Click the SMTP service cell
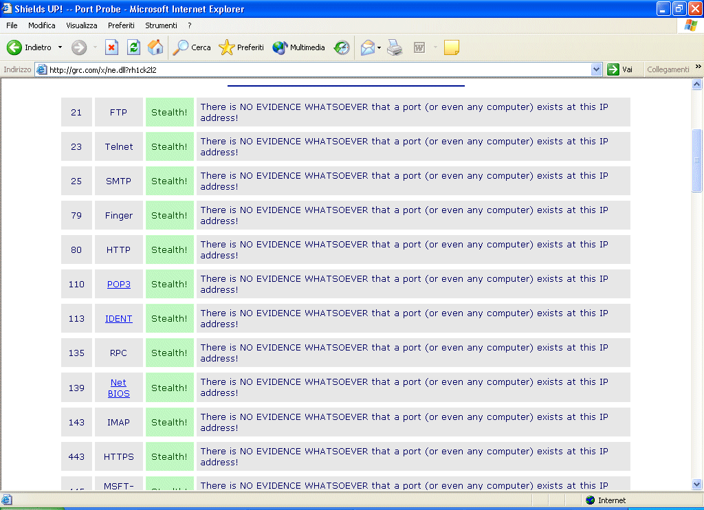The height and width of the screenshot is (510, 704). (118, 181)
